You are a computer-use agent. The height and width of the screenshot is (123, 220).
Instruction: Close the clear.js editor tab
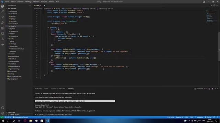[x=45, y=5]
